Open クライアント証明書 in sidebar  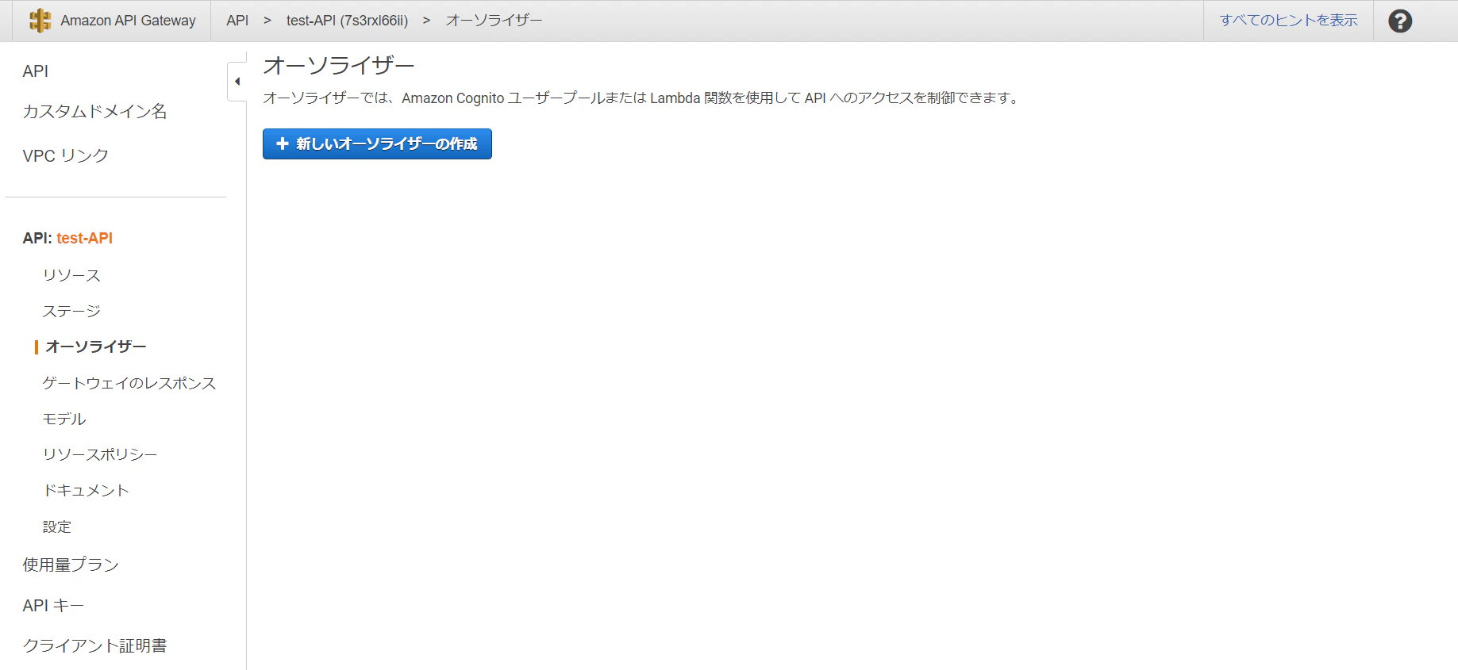point(94,645)
